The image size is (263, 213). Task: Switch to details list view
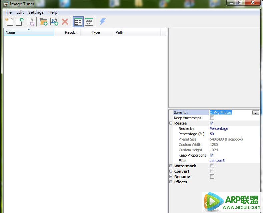click(78, 22)
